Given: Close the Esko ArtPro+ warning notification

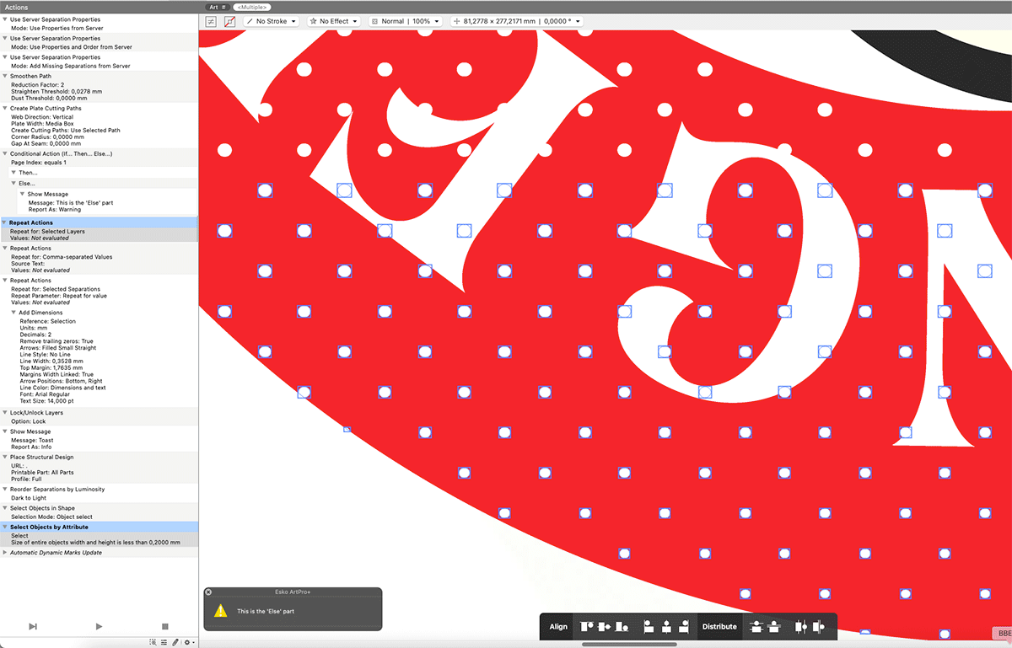Looking at the screenshot, I should [209, 592].
